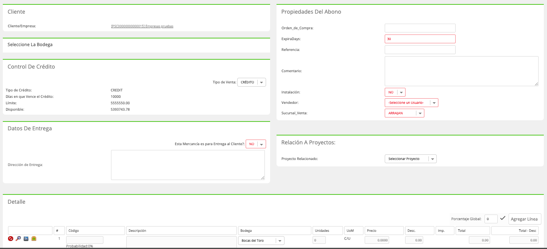Focus the ExpiraDays field
Screen dimensions: 547x249
(420, 39)
